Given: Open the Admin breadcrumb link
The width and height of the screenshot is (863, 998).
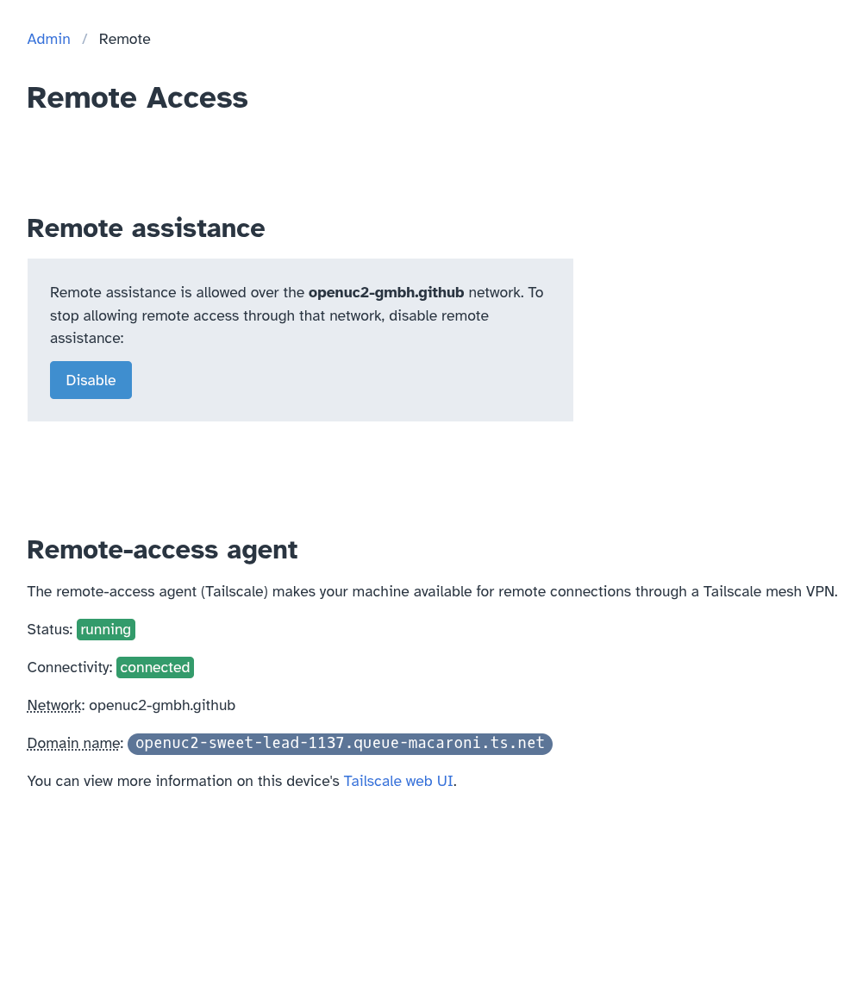Looking at the screenshot, I should click(x=48, y=39).
